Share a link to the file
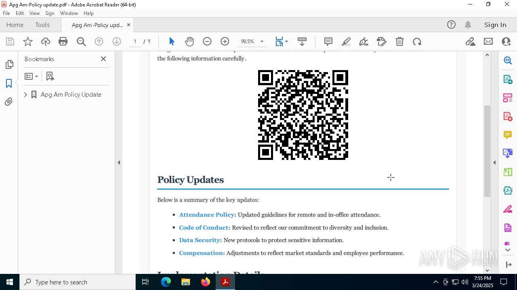The height and width of the screenshot is (290, 517). click(470, 41)
